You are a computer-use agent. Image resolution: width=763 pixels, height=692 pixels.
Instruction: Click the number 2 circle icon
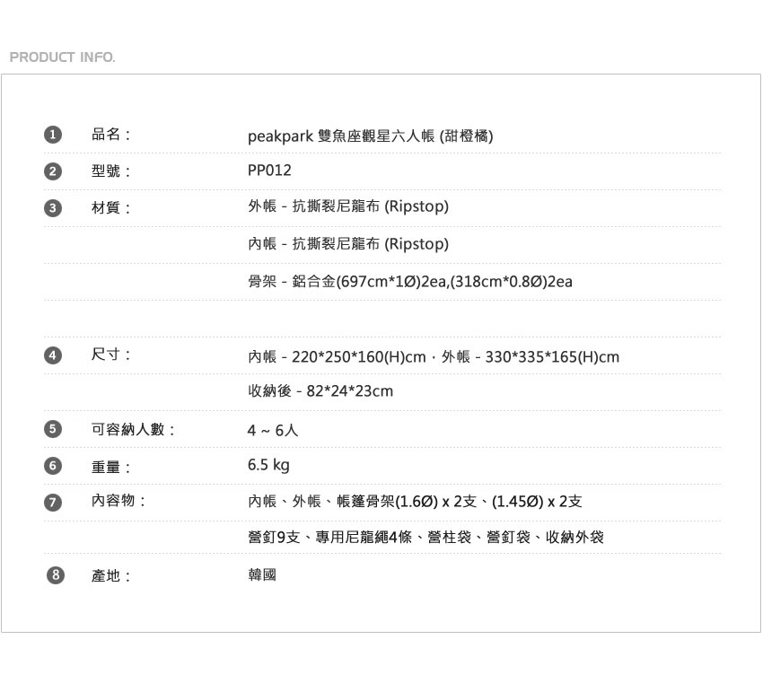click(53, 171)
